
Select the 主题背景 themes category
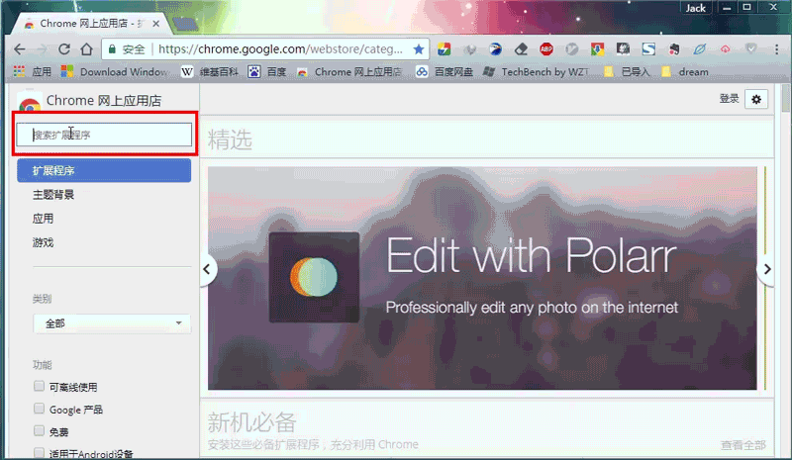(53, 195)
